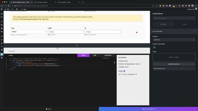Open the updates counter in admin bar
Viewport: 198px width, 111px height.
[13, 9]
